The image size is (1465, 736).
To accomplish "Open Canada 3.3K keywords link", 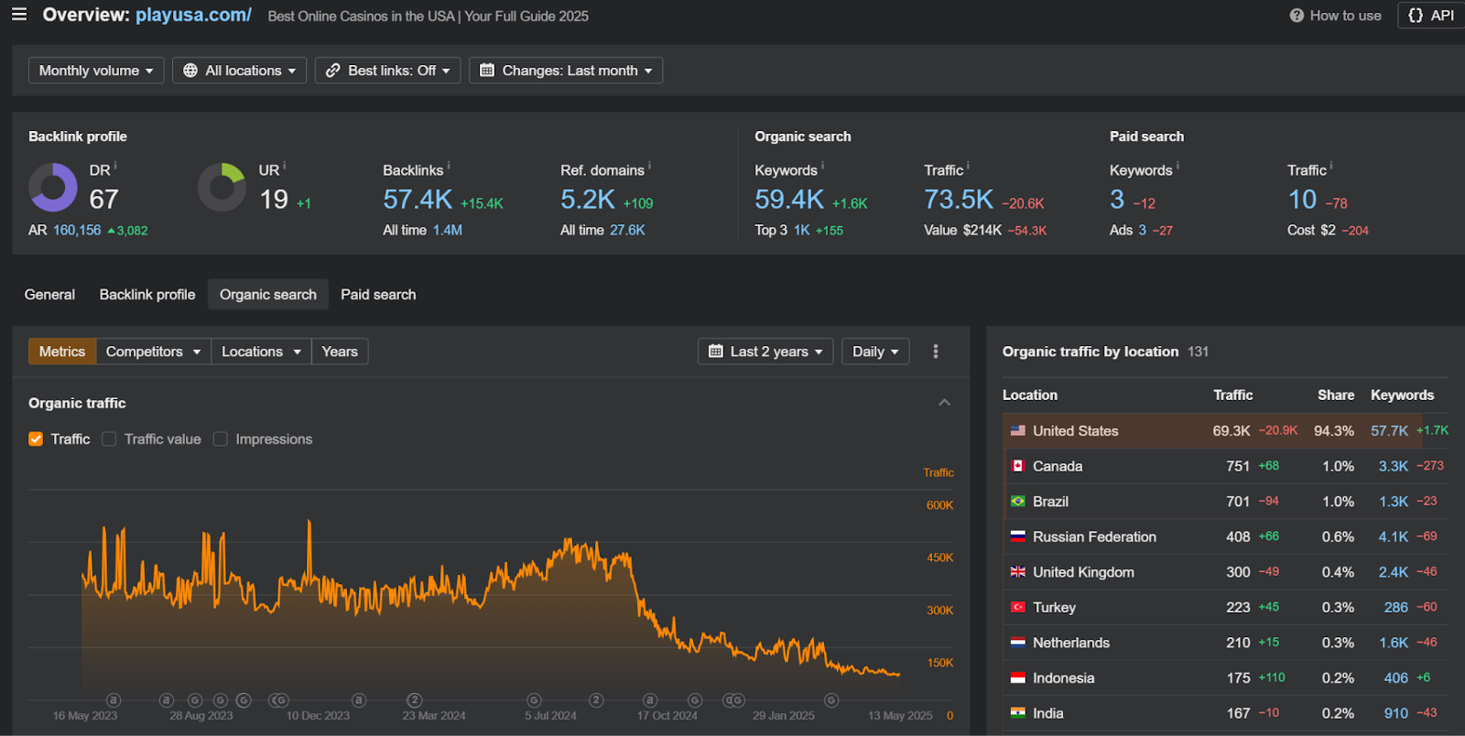I will pyautogui.click(x=1394, y=466).
